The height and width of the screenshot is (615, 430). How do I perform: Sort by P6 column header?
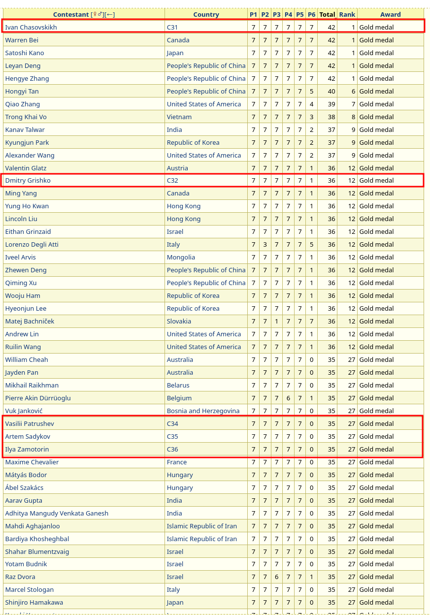[311, 14]
